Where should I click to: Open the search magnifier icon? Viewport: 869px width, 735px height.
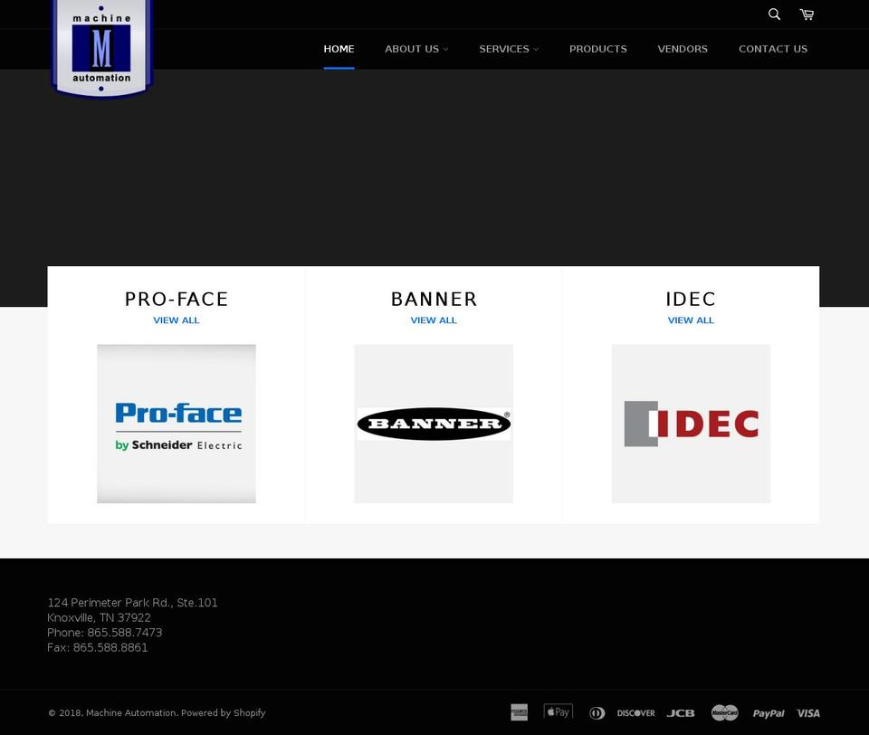[x=774, y=14]
